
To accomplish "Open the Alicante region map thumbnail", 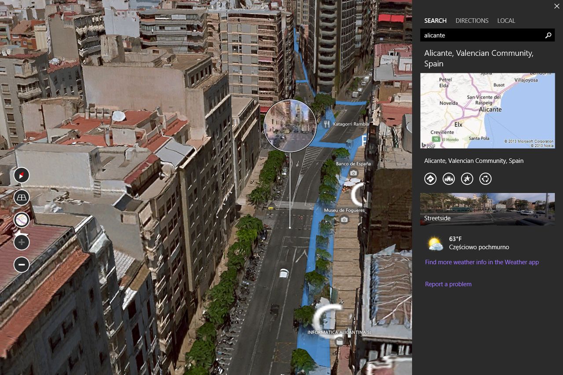I will (x=487, y=111).
